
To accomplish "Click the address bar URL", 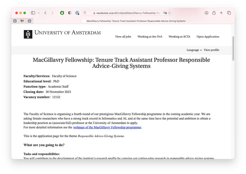I will [x=128, y=13].
